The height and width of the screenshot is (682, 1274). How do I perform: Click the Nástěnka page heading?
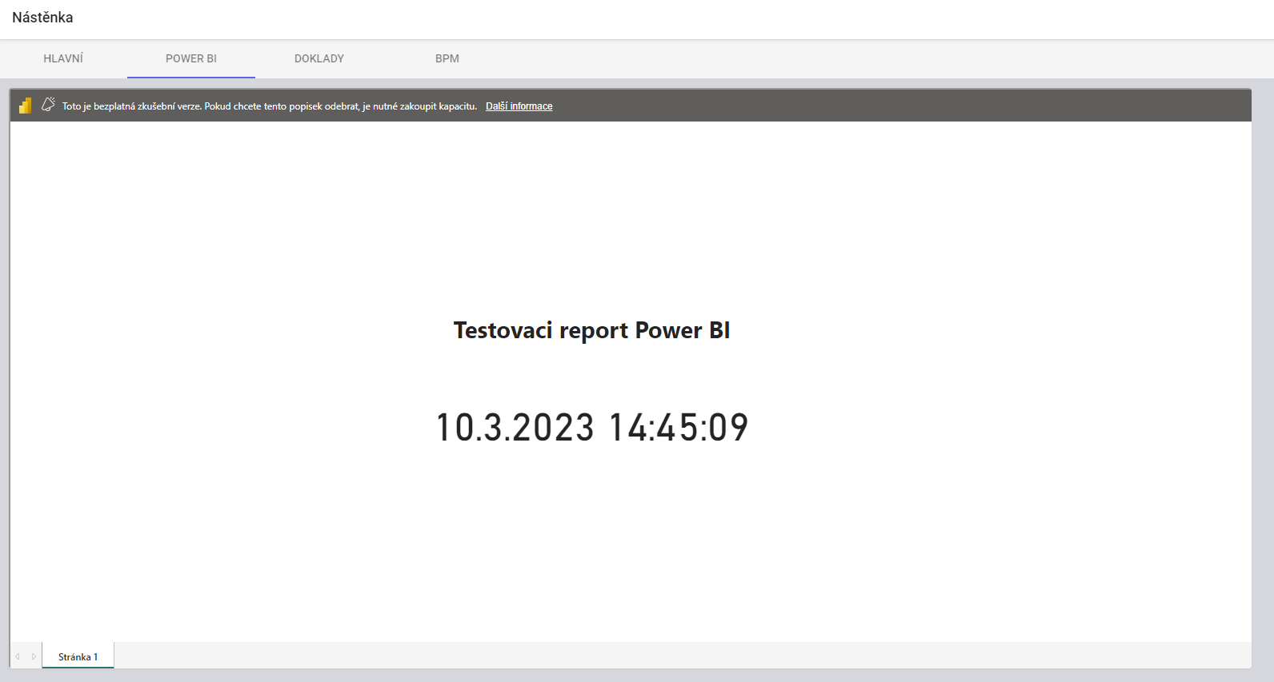point(42,18)
